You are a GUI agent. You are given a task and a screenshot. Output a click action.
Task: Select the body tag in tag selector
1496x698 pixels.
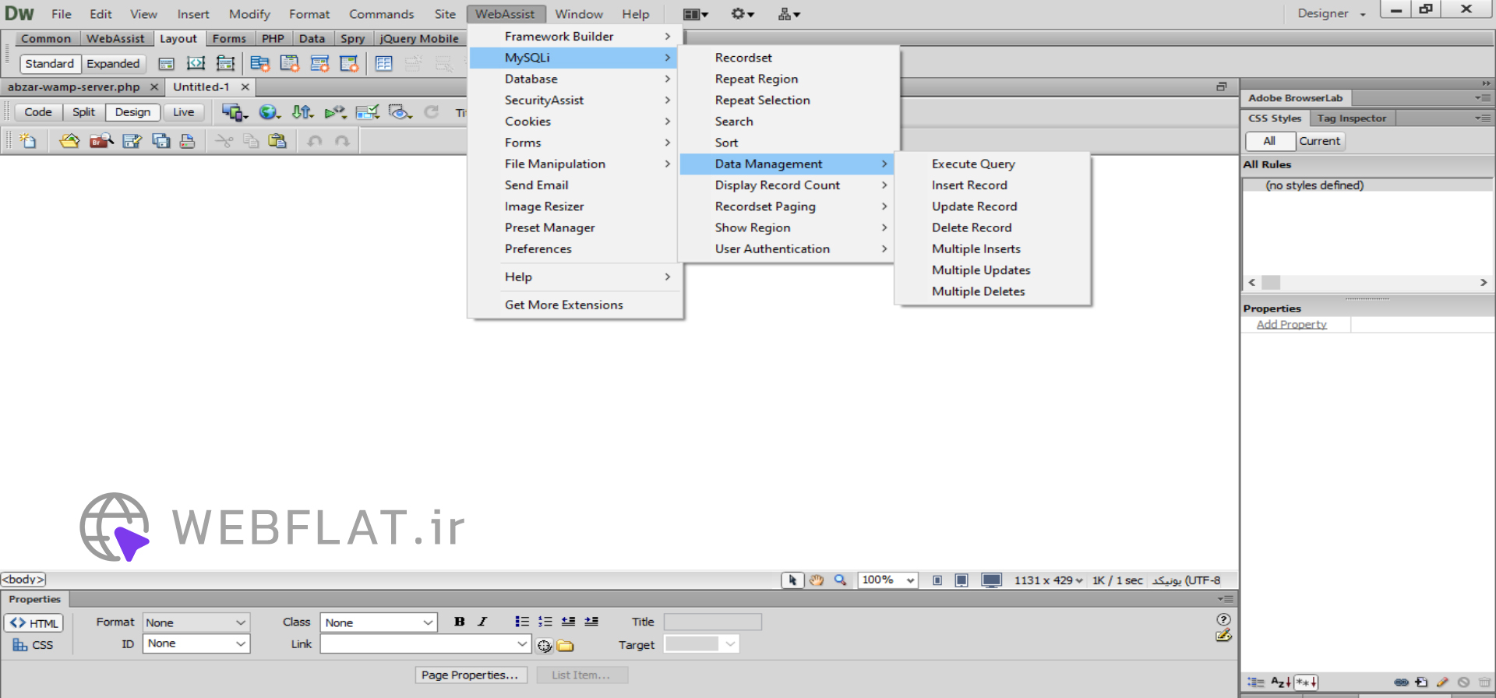23,580
